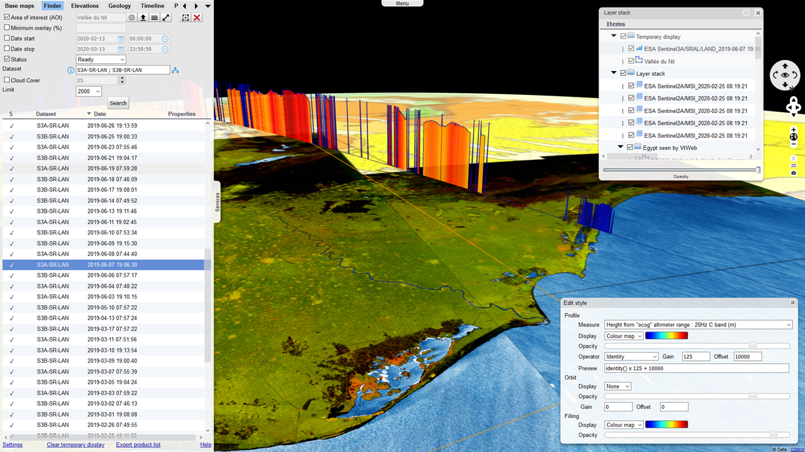This screenshot has width=805, height=452.
Task: Open the Geology tab
Action: coord(119,6)
